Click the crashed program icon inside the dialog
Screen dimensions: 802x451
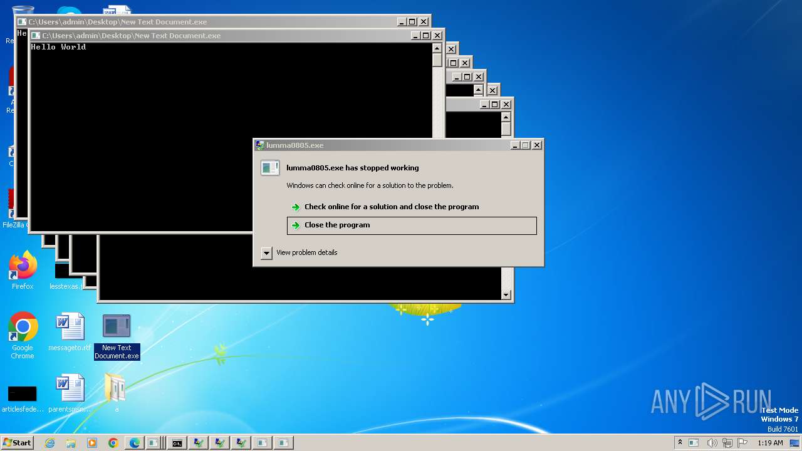point(270,167)
